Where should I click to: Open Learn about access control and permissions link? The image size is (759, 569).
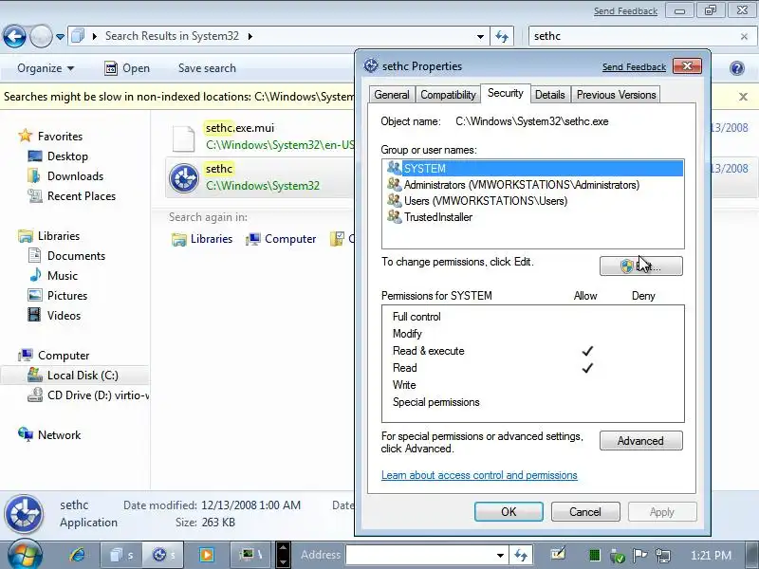click(x=479, y=475)
